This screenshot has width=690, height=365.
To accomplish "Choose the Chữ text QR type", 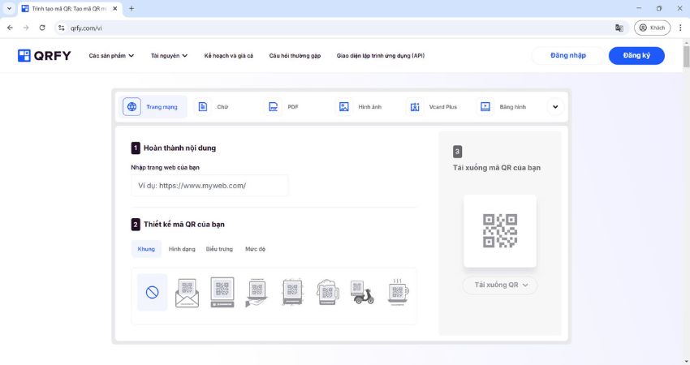I will [213, 107].
